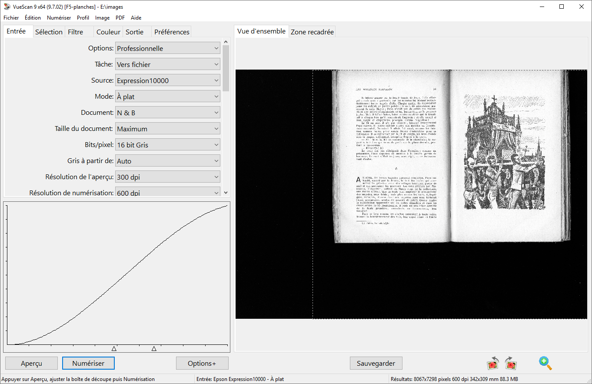Open the Numériser menu
The image size is (592, 384).
[59, 18]
